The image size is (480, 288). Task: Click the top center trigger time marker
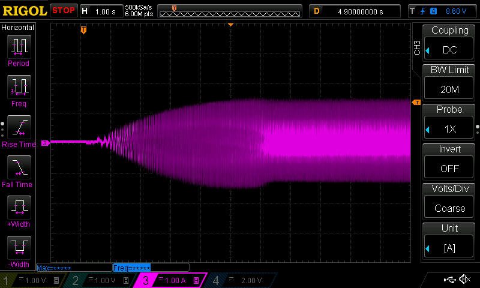point(231,25)
